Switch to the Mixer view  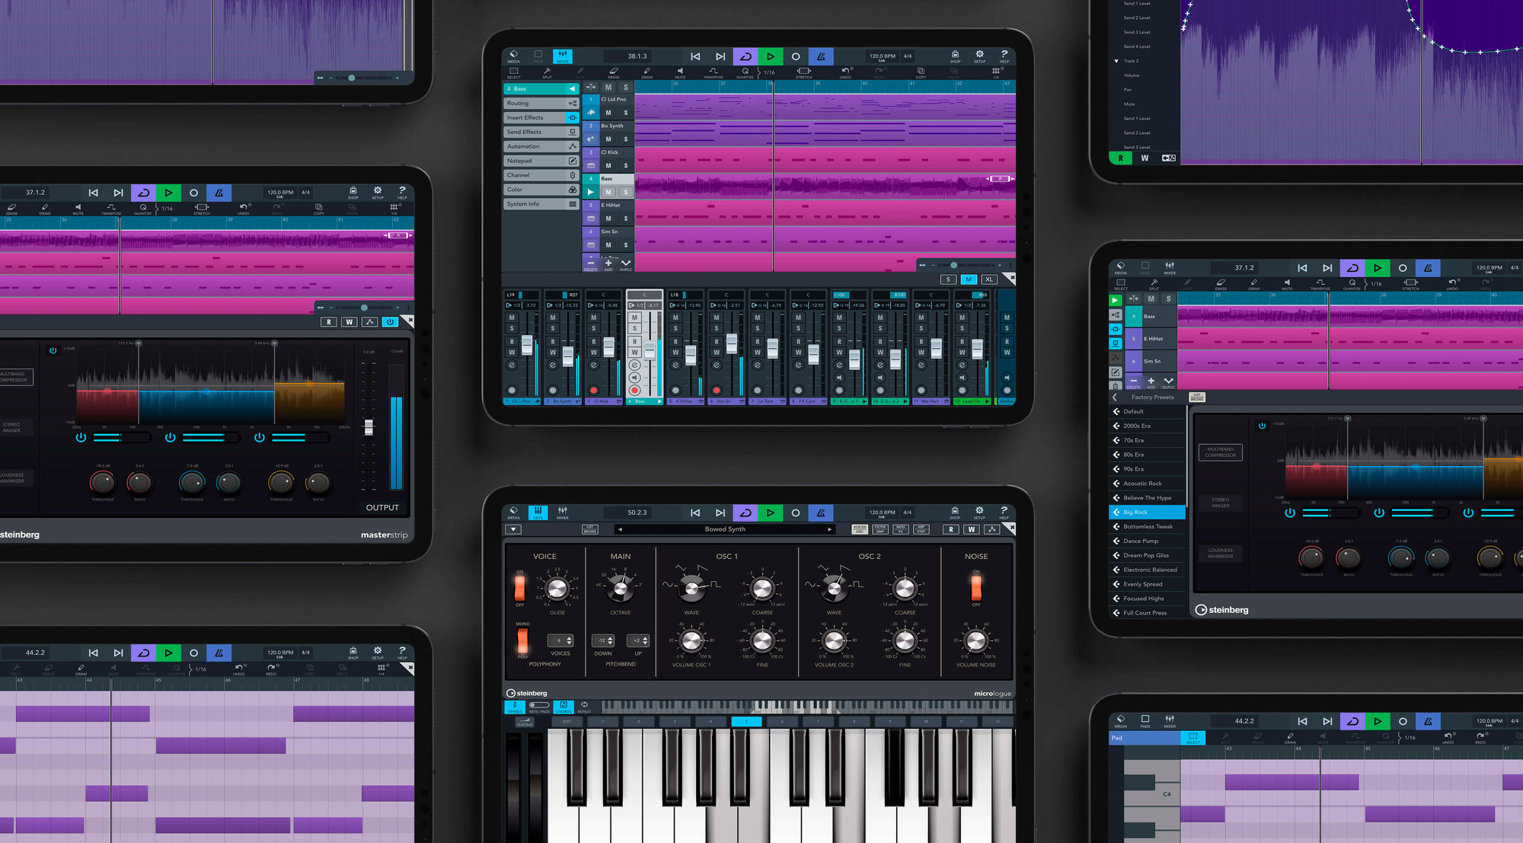[563, 56]
